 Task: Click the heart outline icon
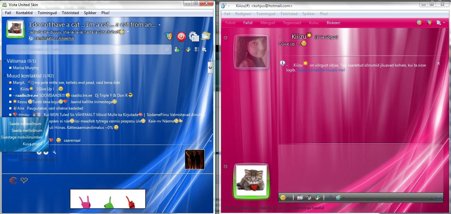click(24, 181)
